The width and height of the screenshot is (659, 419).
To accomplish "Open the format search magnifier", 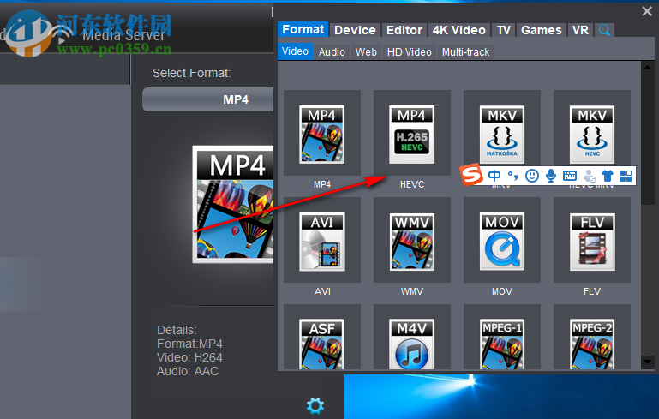I will click(x=604, y=30).
